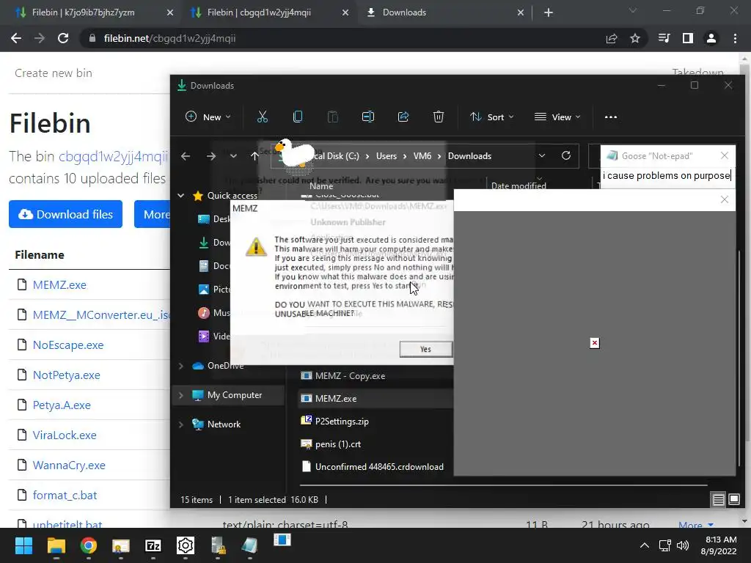Click Yes in the MEMZ warning dialog
The image size is (751, 563).
click(x=426, y=349)
